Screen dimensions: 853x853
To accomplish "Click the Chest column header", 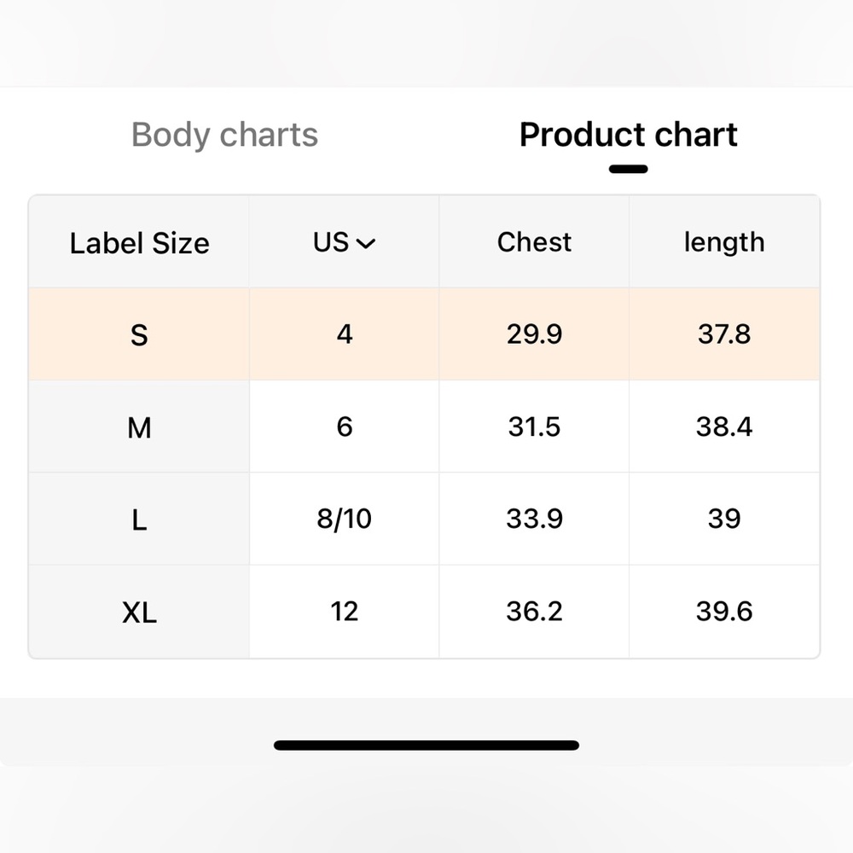I will click(534, 242).
